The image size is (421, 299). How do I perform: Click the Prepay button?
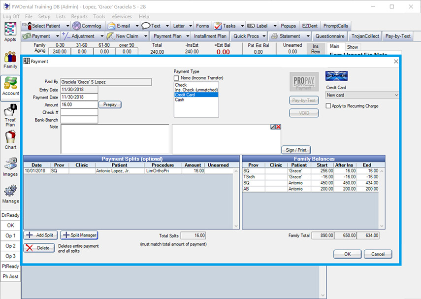coord(110,104)
